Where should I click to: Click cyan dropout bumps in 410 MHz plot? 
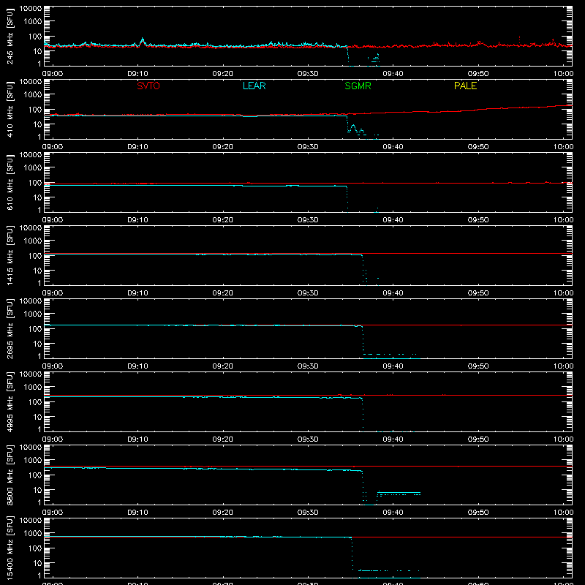tap(355, 129)
